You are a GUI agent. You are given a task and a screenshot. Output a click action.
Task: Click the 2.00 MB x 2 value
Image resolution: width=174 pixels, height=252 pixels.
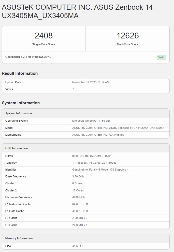pyautogui.click(x=80, y=218)
